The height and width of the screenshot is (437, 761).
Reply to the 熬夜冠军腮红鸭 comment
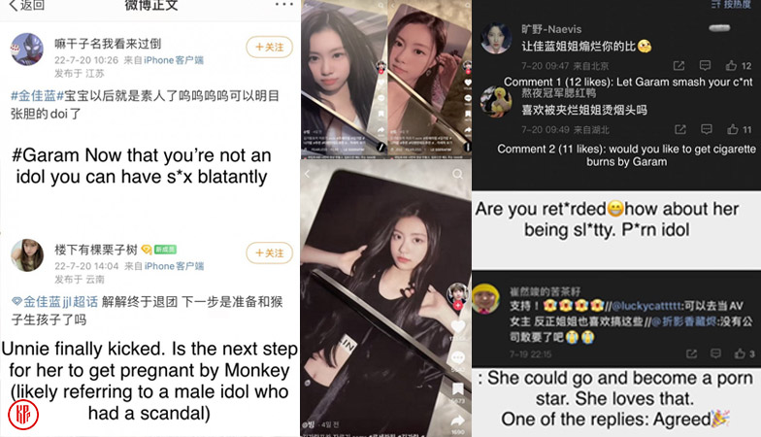707,128
